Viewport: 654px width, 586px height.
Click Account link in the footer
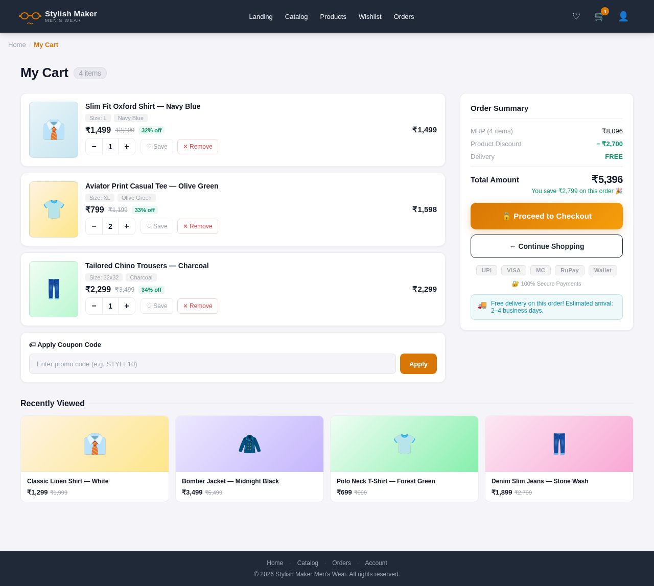pos(376,563)
